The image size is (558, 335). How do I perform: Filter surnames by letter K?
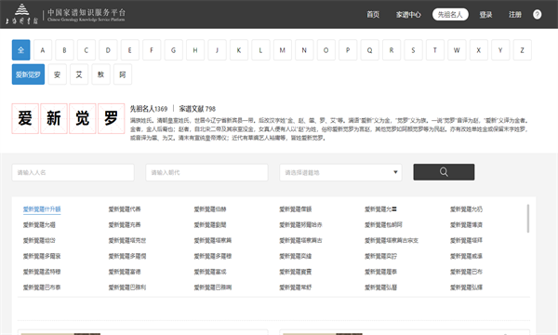click(239, 50)
